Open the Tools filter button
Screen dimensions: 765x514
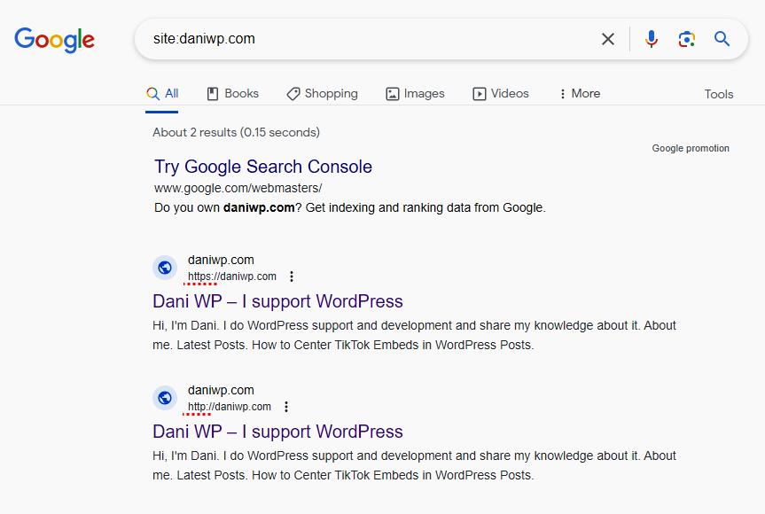pyautogui.click(x=719, y=94)
